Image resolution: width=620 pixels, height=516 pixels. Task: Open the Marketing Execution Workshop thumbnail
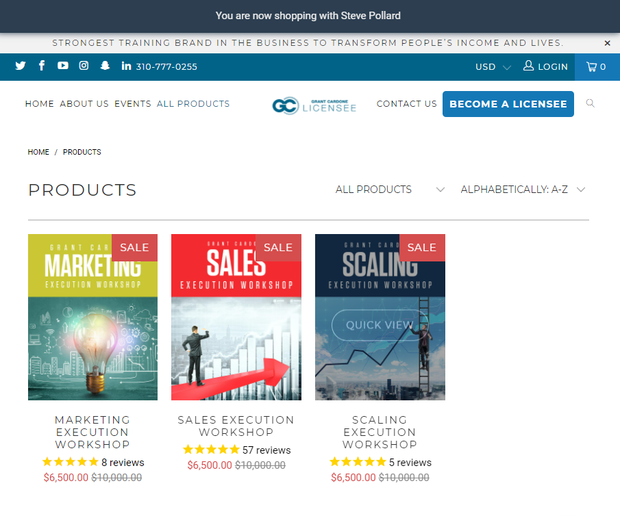92,317
